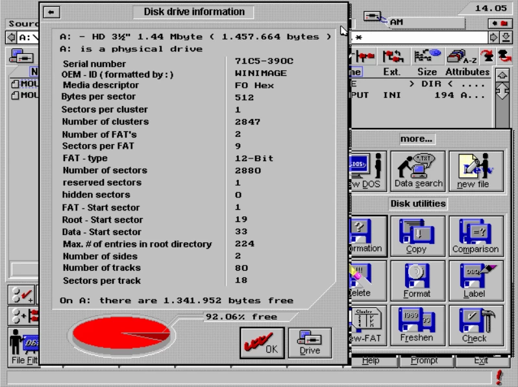Click the '92.06% free' label

point(241,317)
